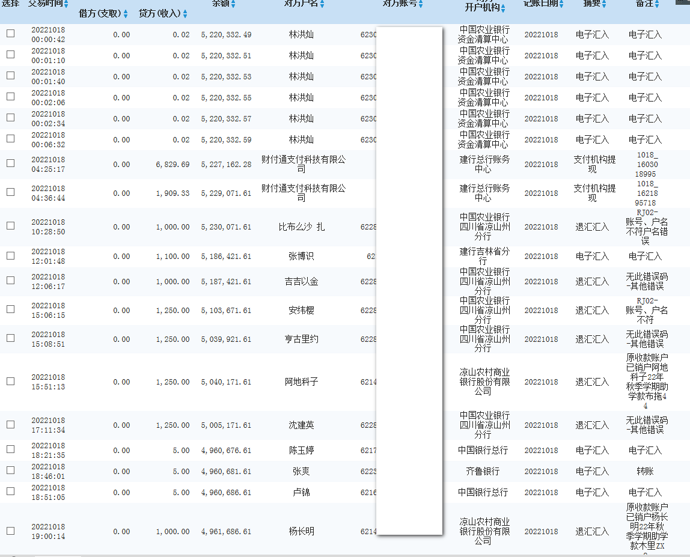Tick checkbox for 卢锦 row

tap(11, 491)
